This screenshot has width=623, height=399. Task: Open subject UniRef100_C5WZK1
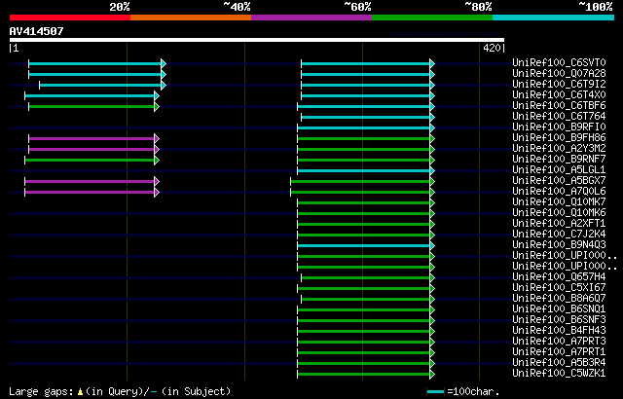[x=559, y=374]
